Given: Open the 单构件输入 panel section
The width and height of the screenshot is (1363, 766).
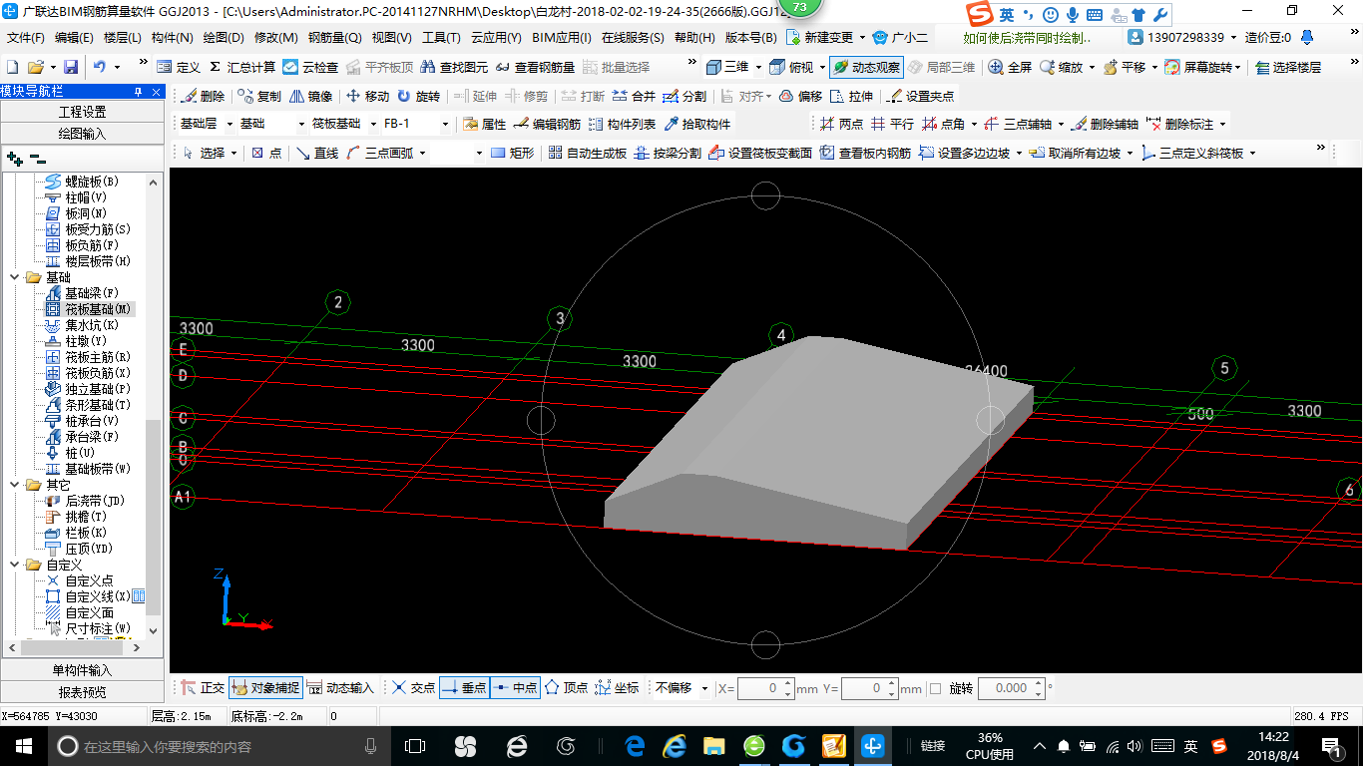Looking at the screenshot, I should click(82, 670).
